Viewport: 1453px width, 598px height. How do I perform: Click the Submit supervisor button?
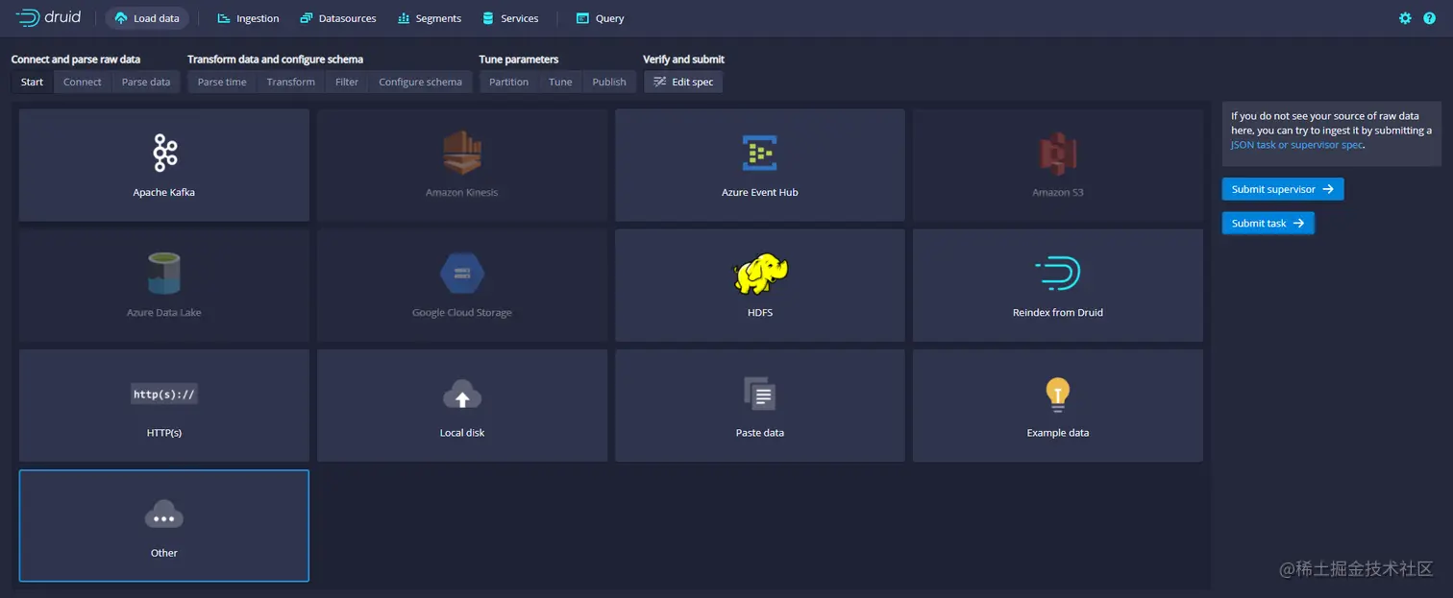[x=1283, y=189]
